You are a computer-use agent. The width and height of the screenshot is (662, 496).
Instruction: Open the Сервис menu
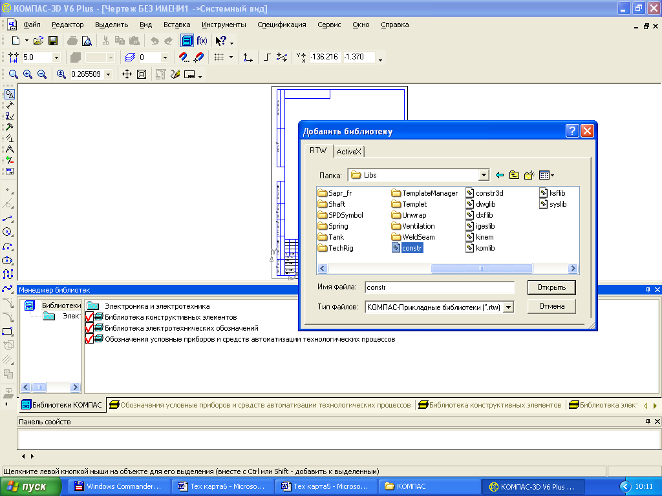click(x=329, y=25)
